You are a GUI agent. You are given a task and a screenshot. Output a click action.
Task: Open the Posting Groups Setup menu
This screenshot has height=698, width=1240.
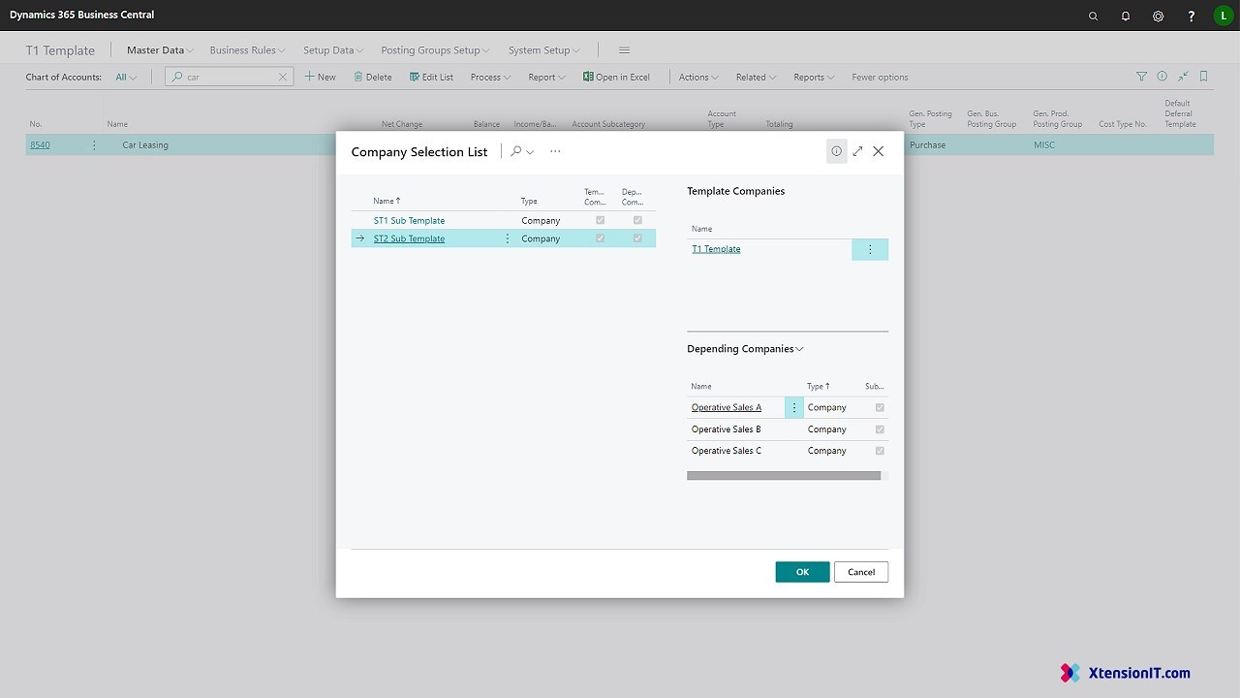pos(435,50)
